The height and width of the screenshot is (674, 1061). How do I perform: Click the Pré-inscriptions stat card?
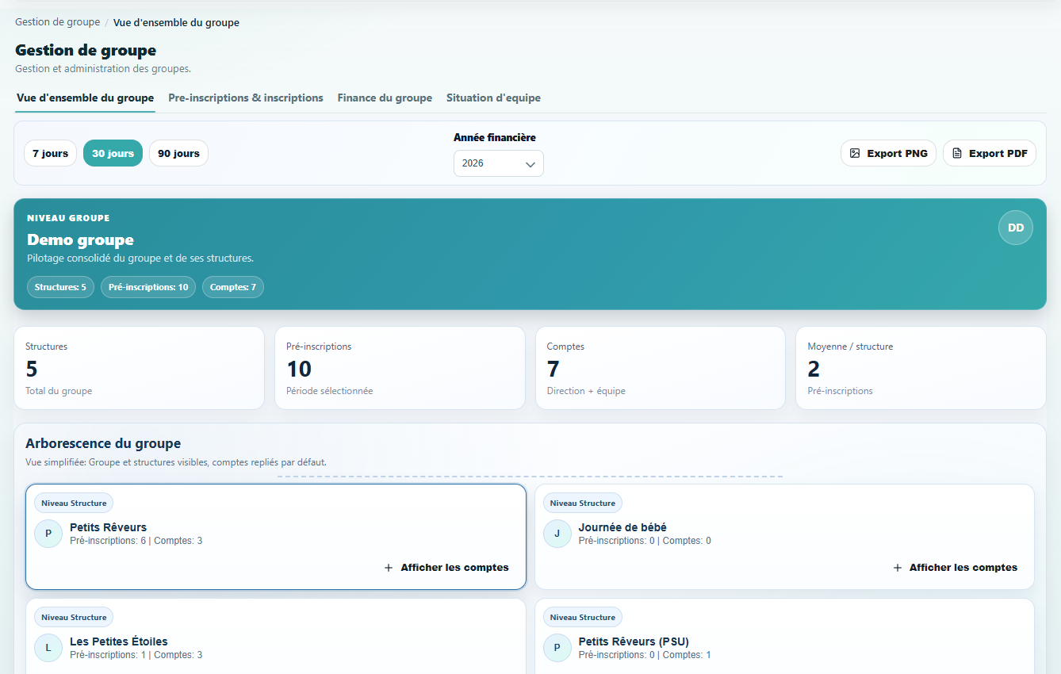[x=400, y=368]
